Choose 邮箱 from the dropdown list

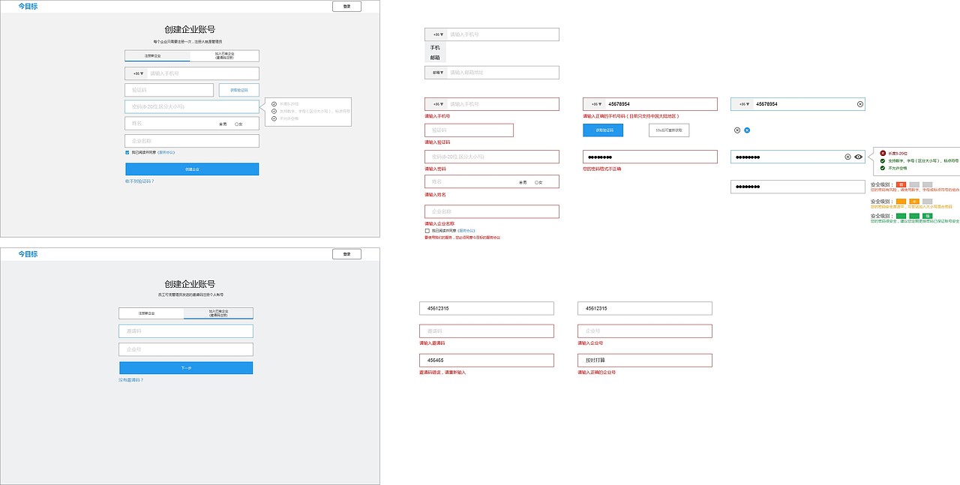tap(435, 57)
